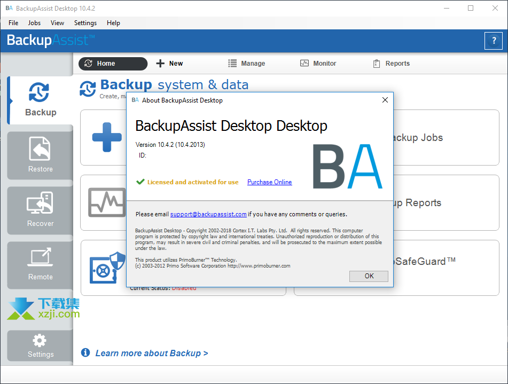The height and width of the screenshot is (384, 508).
Task: Open the Purchase Online link
Action: (x=270, y=182)
